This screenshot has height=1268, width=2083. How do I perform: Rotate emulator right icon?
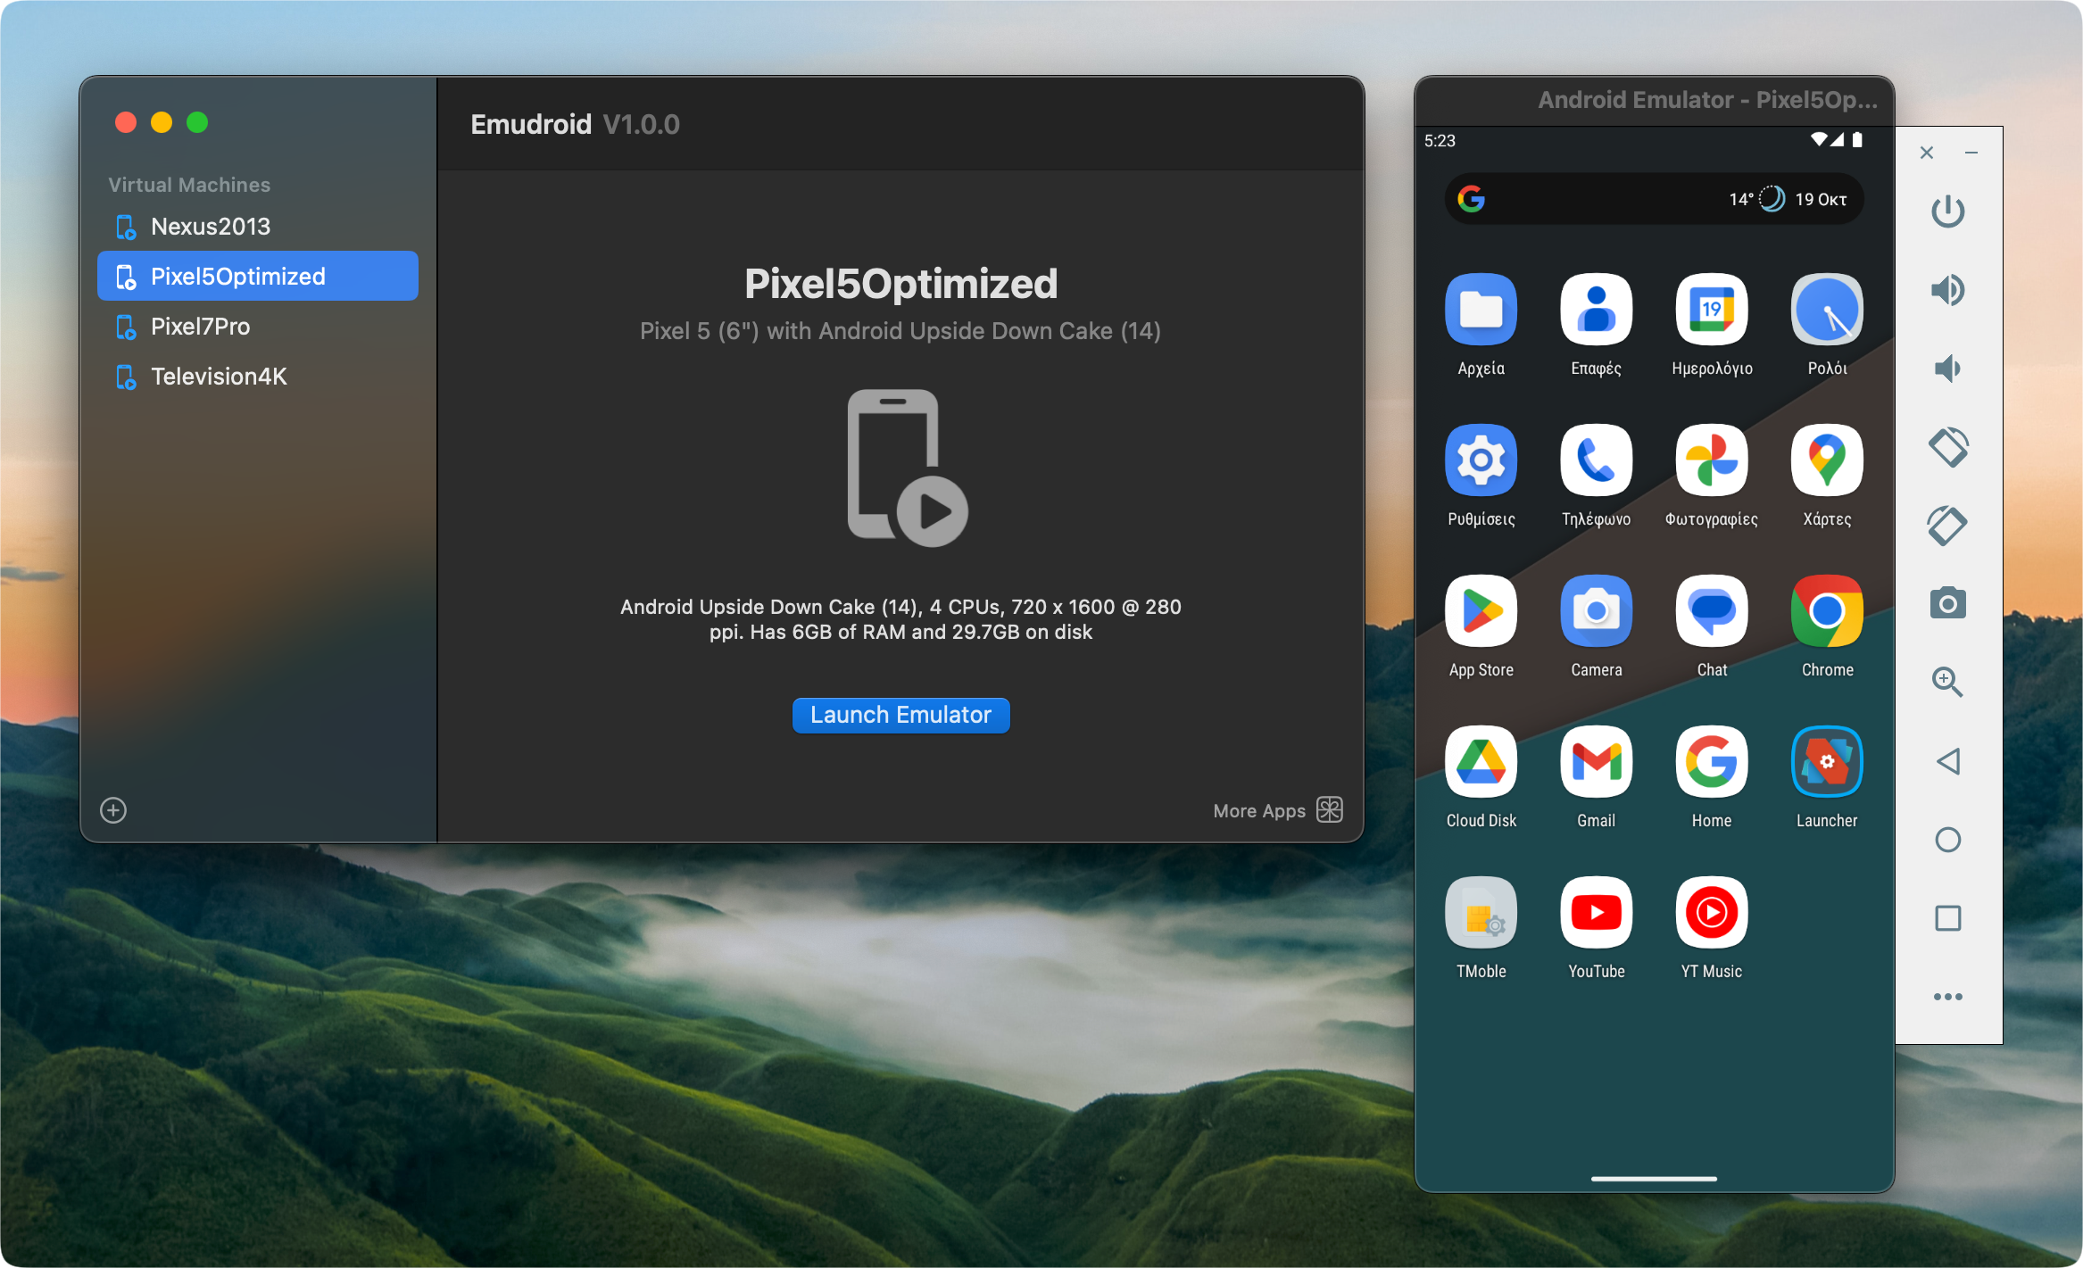point(1947,526)
